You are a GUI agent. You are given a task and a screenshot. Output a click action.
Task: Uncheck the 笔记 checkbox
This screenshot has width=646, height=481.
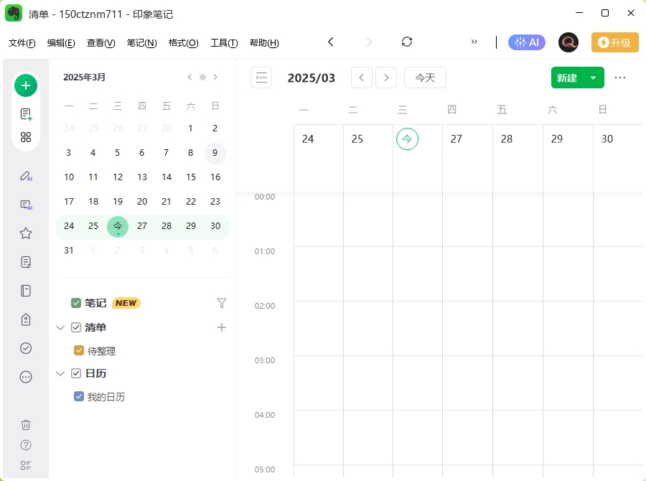tap(76, 303)
